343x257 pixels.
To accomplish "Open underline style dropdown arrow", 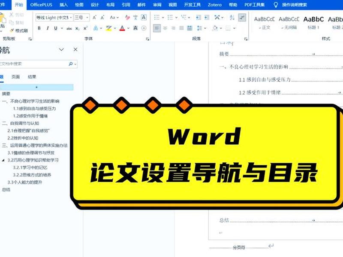I will point(62,28).
